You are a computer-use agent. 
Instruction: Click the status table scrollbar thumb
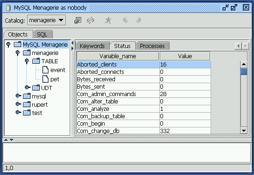click(x=244, y=72)
